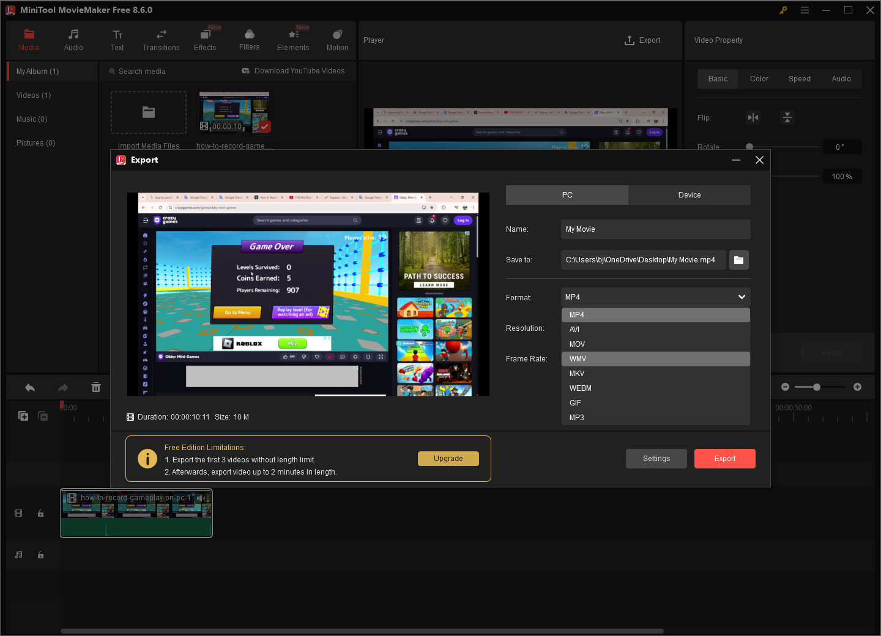881x636 pixels.
Task: Choose WMV in the format list
Action: click(656, 359)
